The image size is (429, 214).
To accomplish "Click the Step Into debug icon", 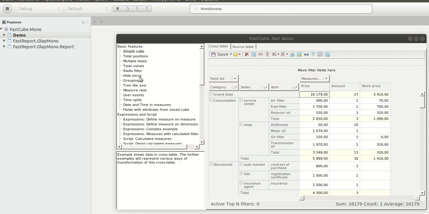I will point(137,9).
